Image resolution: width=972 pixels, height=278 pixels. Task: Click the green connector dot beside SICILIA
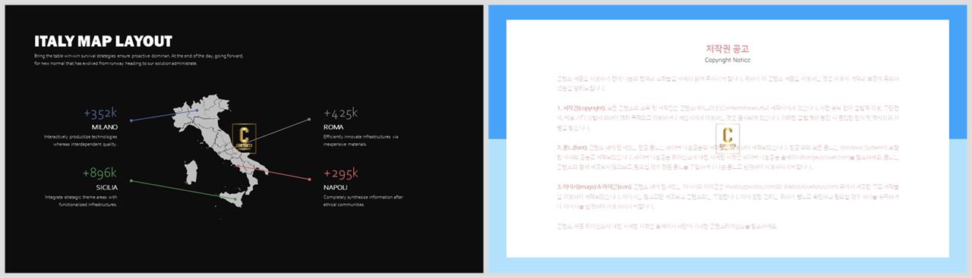pyautogui.click(x=131, y=180)
